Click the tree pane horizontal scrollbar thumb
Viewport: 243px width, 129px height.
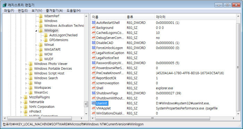[x=40, y=118]
